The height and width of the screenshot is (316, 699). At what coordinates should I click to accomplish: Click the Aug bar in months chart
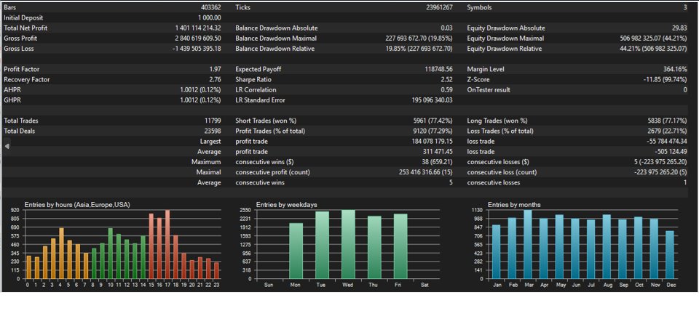click(x=607, y=246)
